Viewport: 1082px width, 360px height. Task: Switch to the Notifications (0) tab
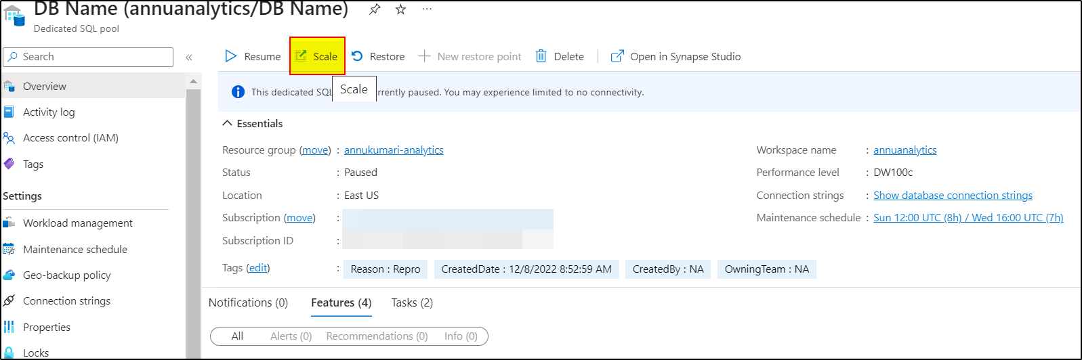tap(248, 302)
